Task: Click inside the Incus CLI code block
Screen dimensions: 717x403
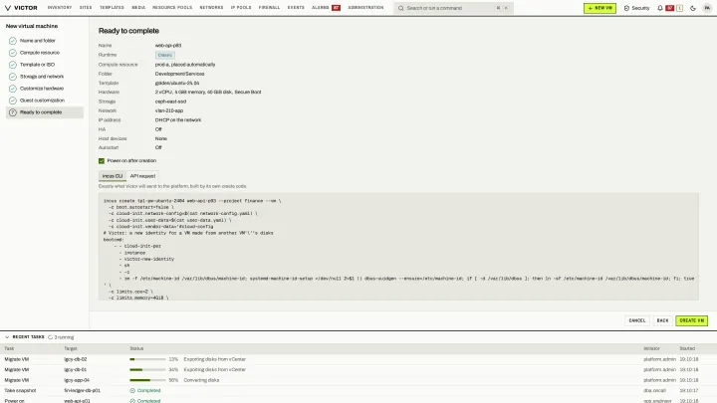Action: tap(398, 247)
